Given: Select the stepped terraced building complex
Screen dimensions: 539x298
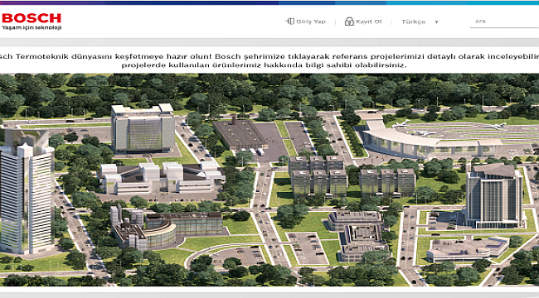Looking at the screenshot, I should tap(357, 236).
